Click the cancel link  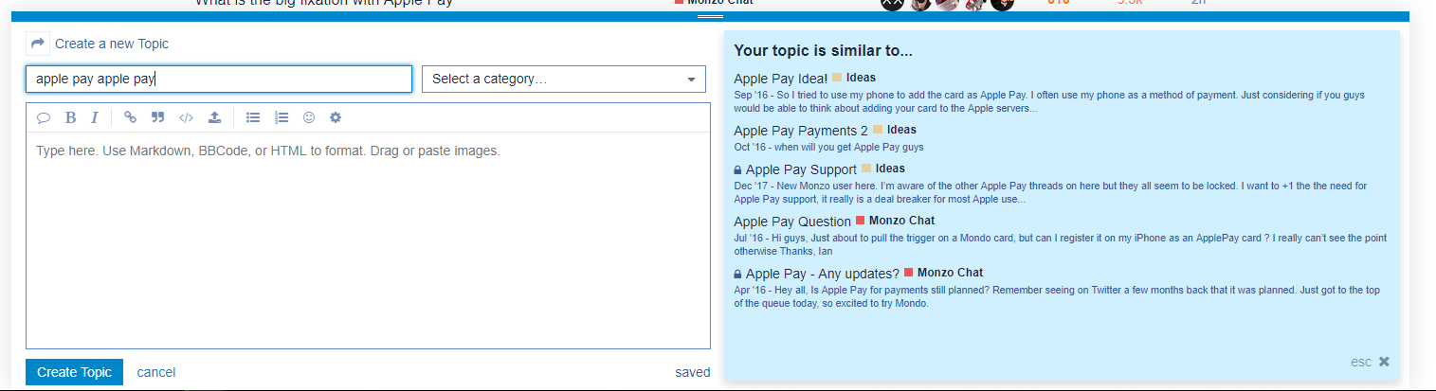156,372
